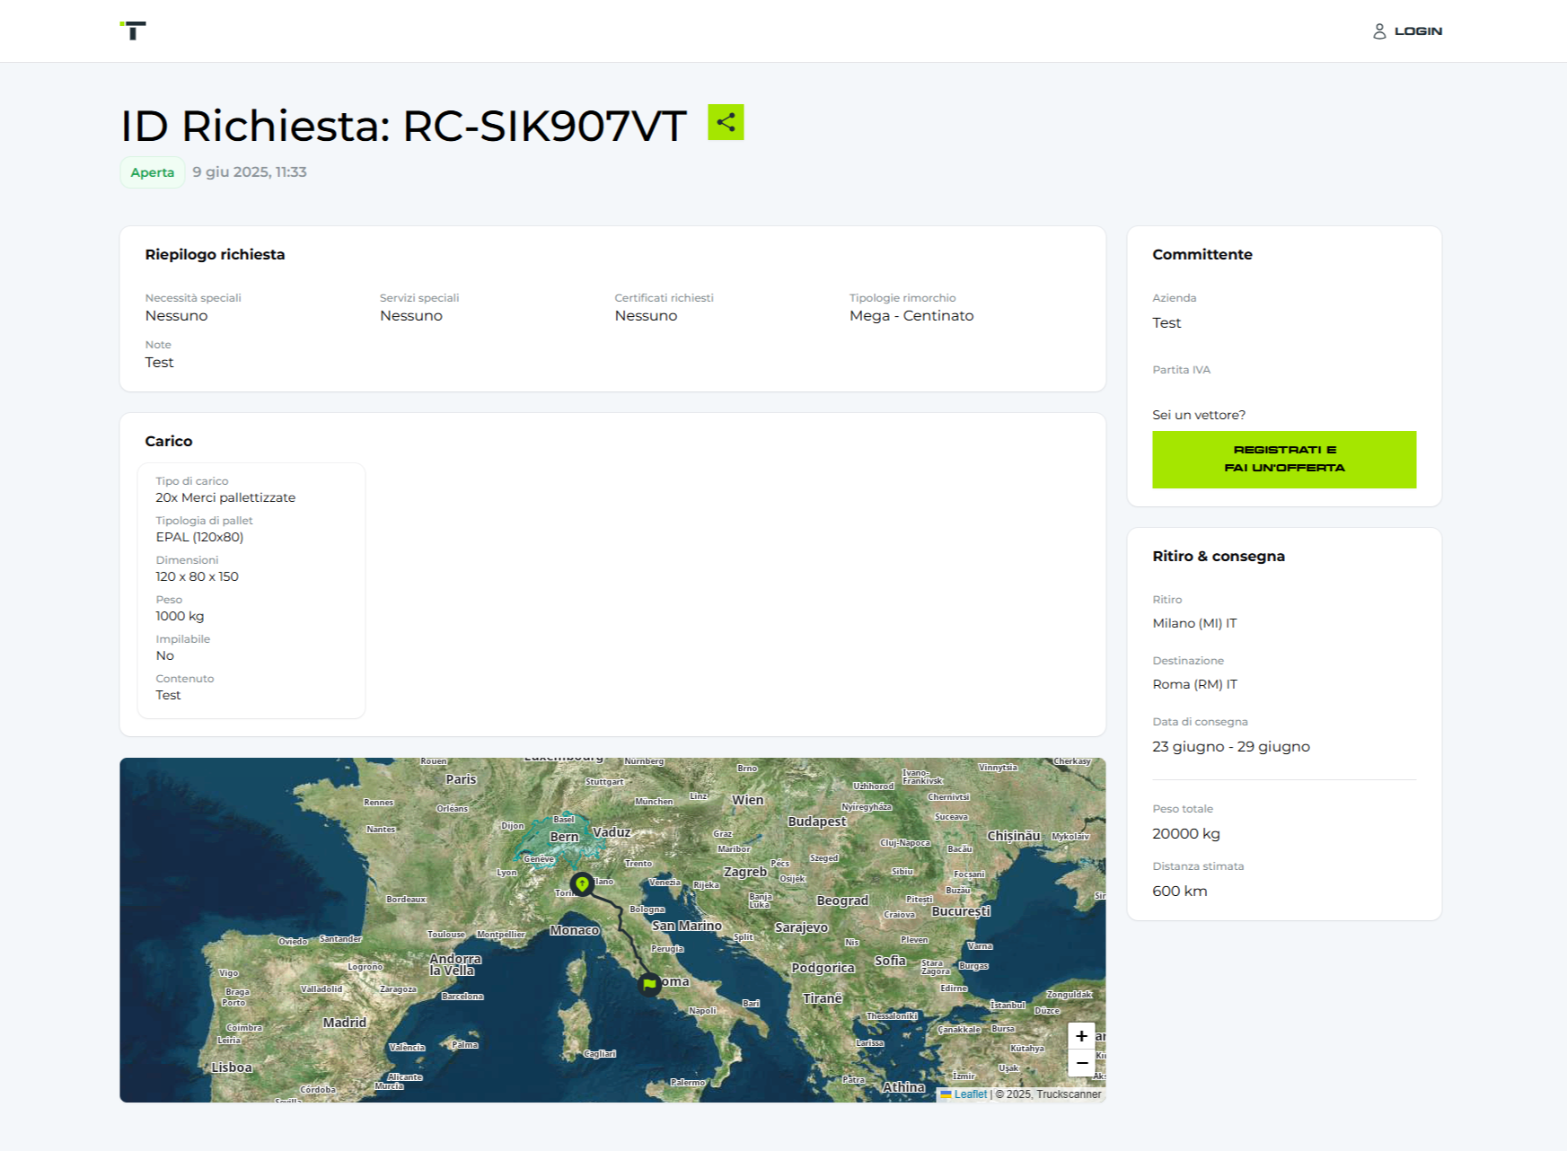Click the 23 giugno - 29 giugno date
Screen dimensions: 1567x1151
coord(1231,747)
